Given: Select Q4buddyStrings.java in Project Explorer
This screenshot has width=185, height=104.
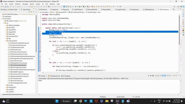Looking at the screenshot, I should click(x=17, y=72).
